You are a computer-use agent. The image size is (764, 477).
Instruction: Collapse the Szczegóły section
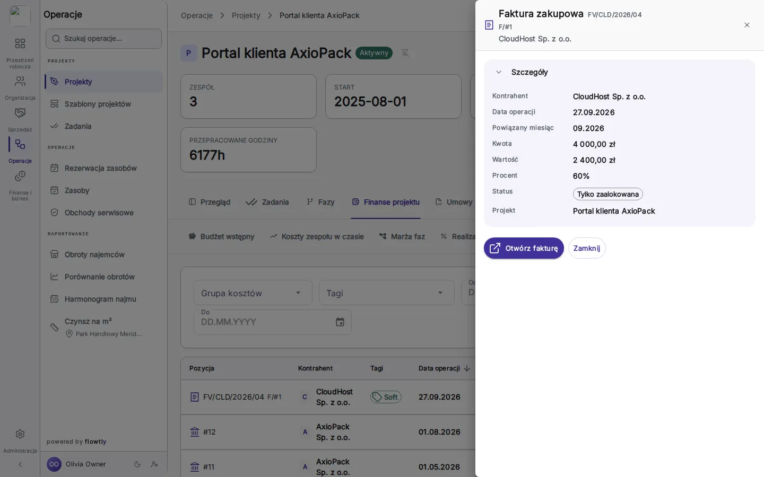point(499,72)
